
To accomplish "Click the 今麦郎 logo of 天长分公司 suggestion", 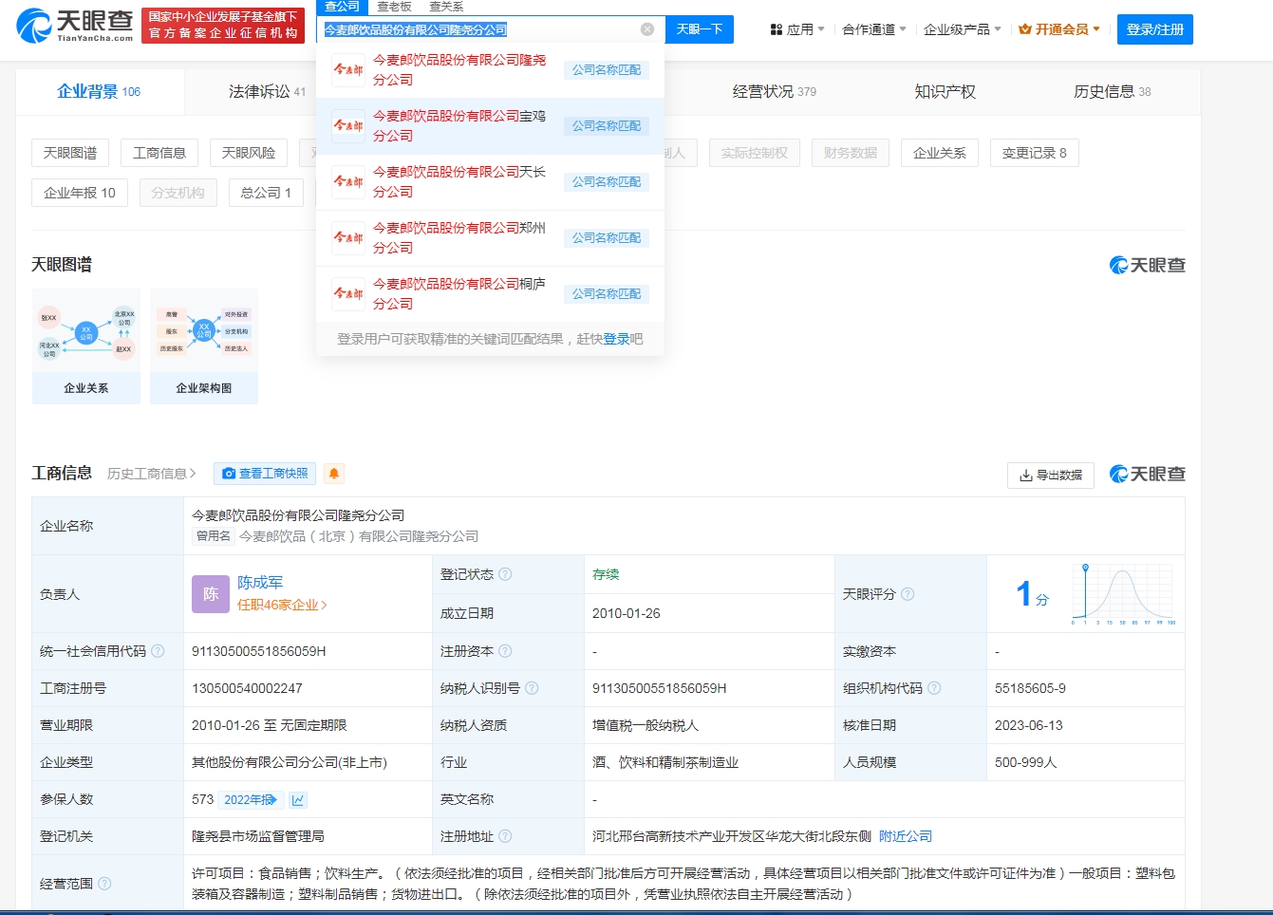I will (348, 182).
